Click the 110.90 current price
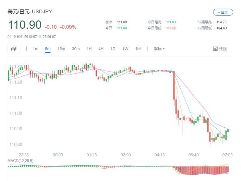Image resolution: width=242 pixels, height=181 pixels. click(24, 25)
